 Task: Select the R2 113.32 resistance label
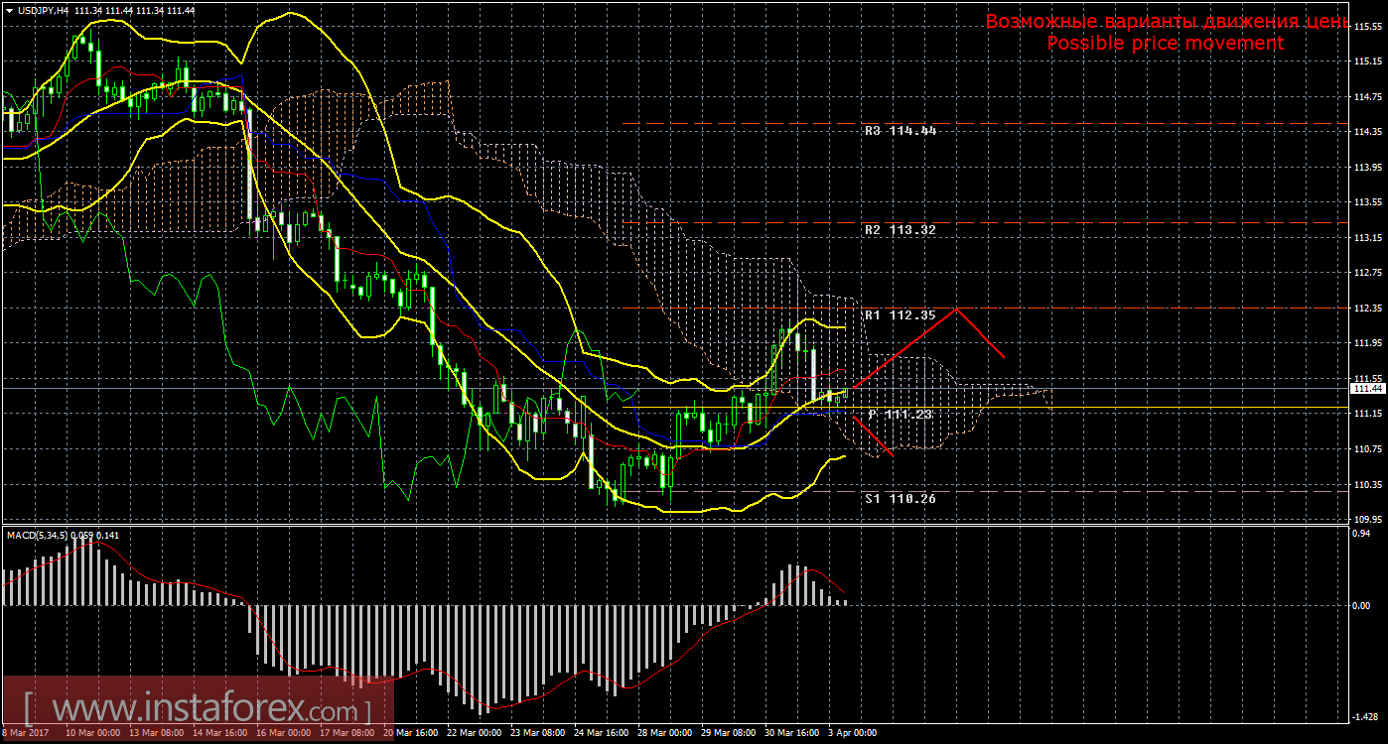900,229
